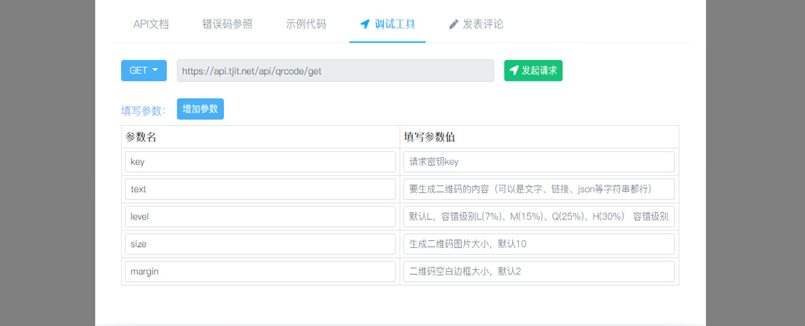The height and width of the screenshot is (326, 805).
Task: Click the margin border size value input
Action: click(x=538, y=271)
